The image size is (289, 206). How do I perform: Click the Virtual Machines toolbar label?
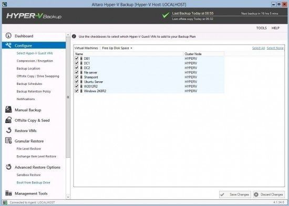click(x=86, y=48)
